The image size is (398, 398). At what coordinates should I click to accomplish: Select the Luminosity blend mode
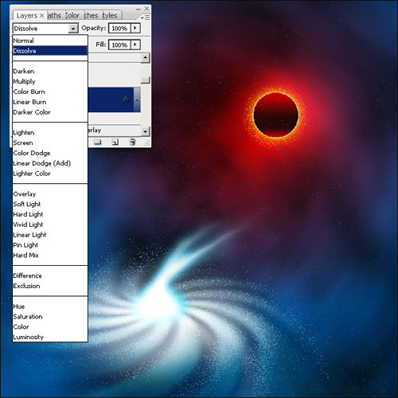50,337
